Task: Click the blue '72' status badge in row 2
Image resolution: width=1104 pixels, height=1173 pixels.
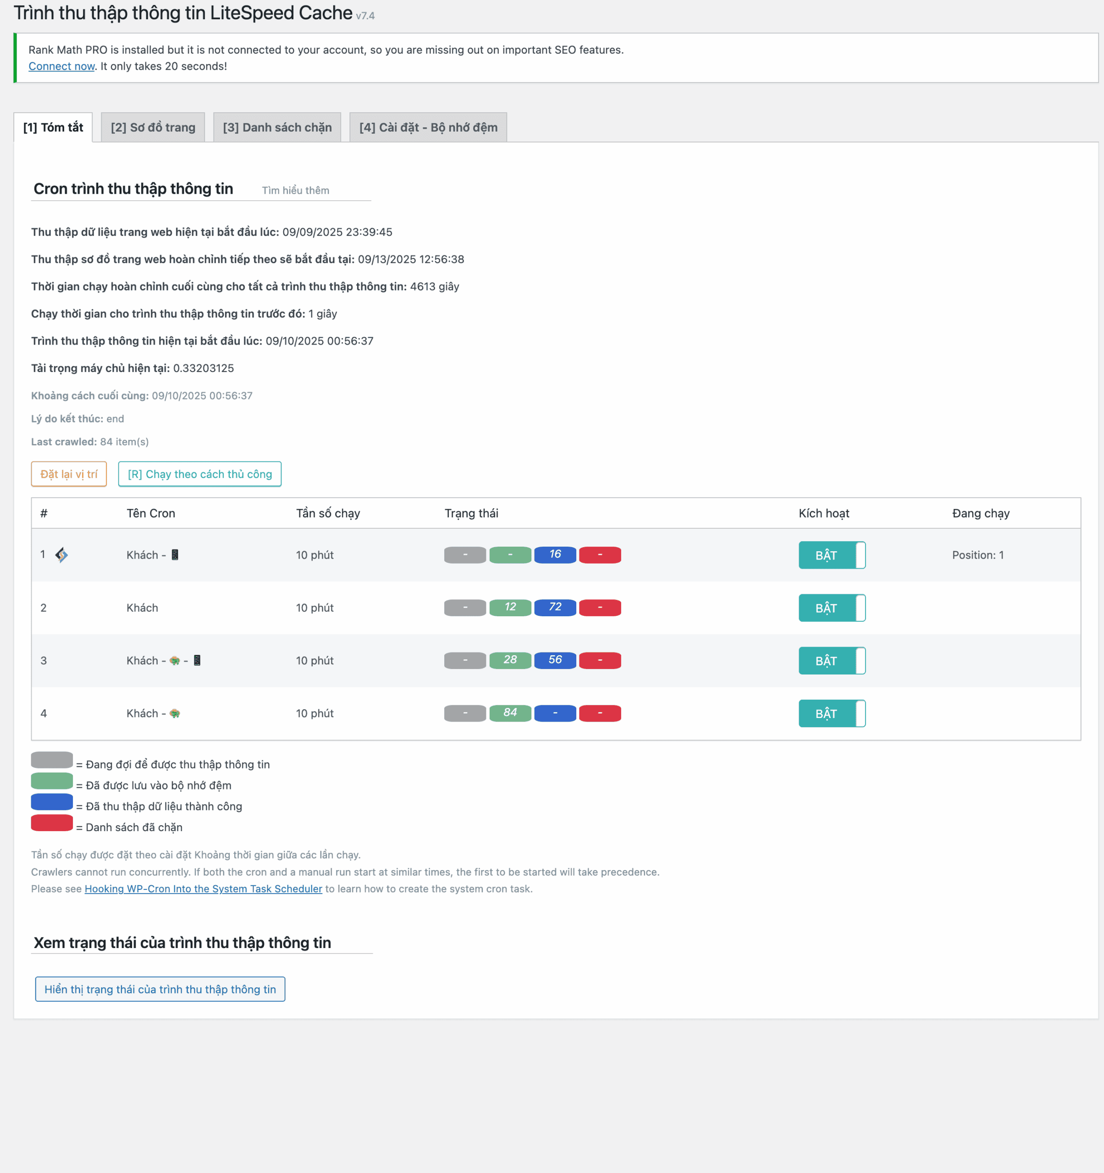Action: tap(555, 607)
